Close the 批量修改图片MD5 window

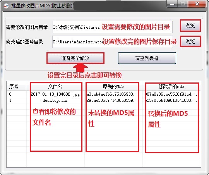(197, 4)
